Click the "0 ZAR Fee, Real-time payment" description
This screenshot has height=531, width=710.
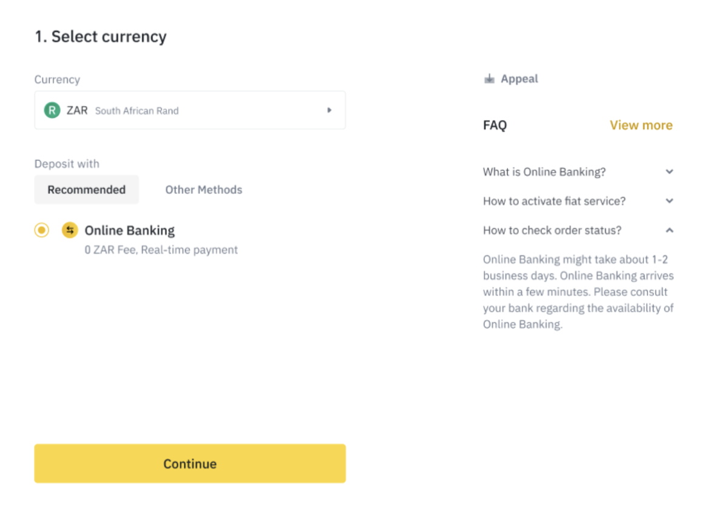coord(161,250)
